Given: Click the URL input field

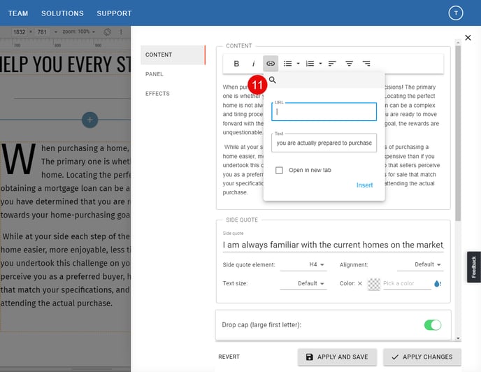Looking at the screenshot, I should click(x=324, y=112).
